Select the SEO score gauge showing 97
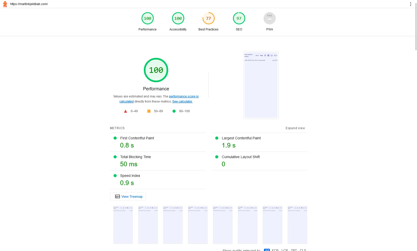The height and width of the screenshot is (251, 417). tap(239, 18)
